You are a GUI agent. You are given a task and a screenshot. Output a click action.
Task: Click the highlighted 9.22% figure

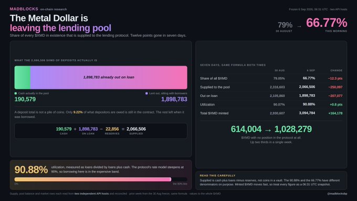click(78, 112)
